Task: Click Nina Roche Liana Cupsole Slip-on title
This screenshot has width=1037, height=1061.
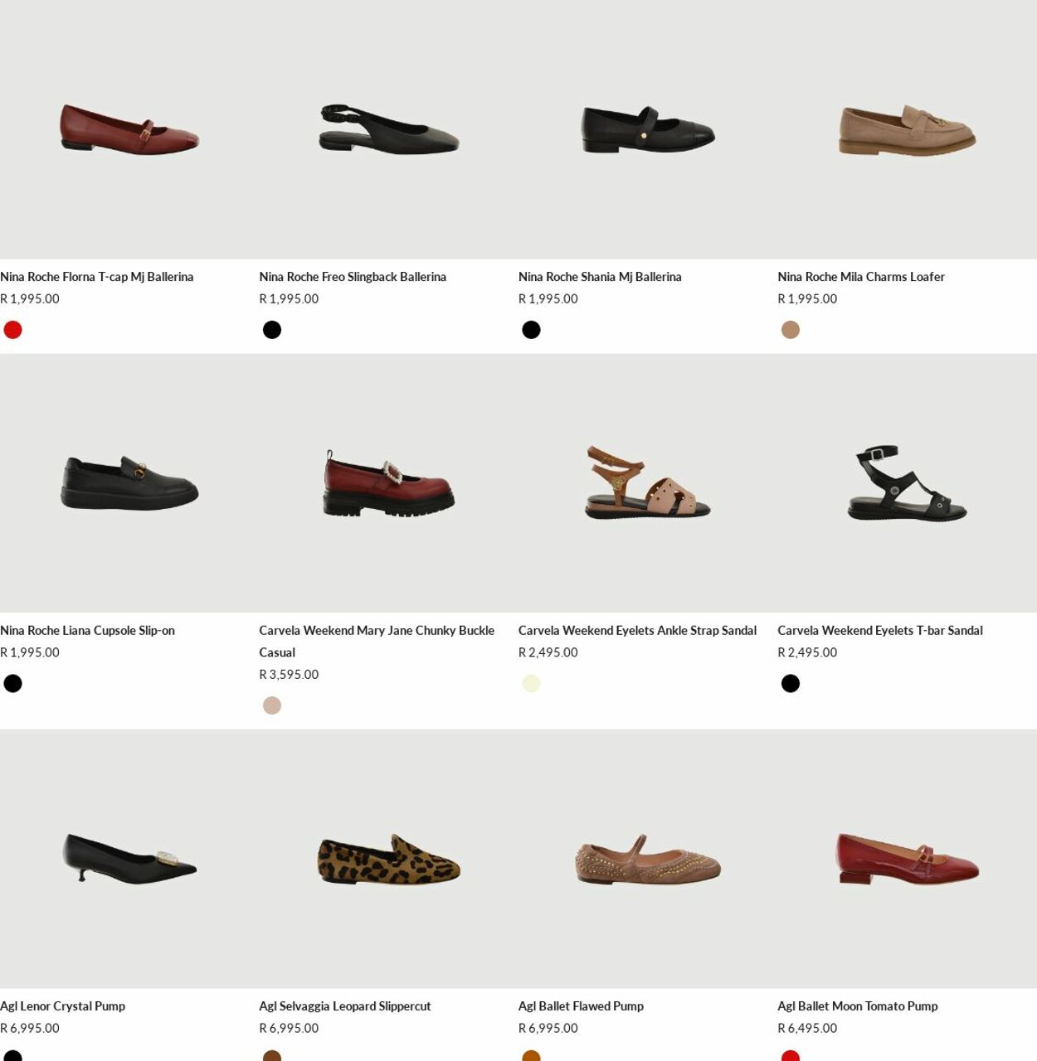Action: tap(87, 631)
